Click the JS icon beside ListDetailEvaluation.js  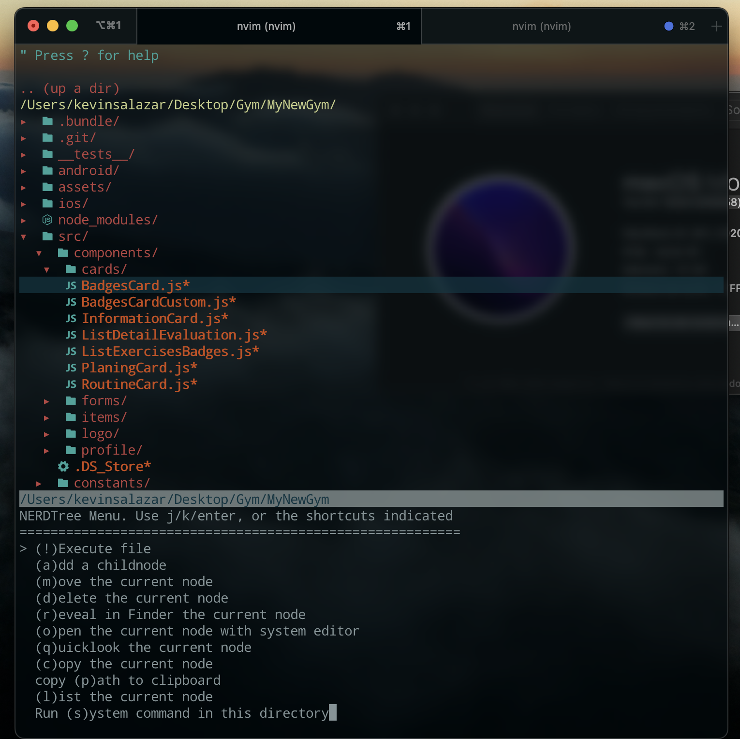click(71, 335)
